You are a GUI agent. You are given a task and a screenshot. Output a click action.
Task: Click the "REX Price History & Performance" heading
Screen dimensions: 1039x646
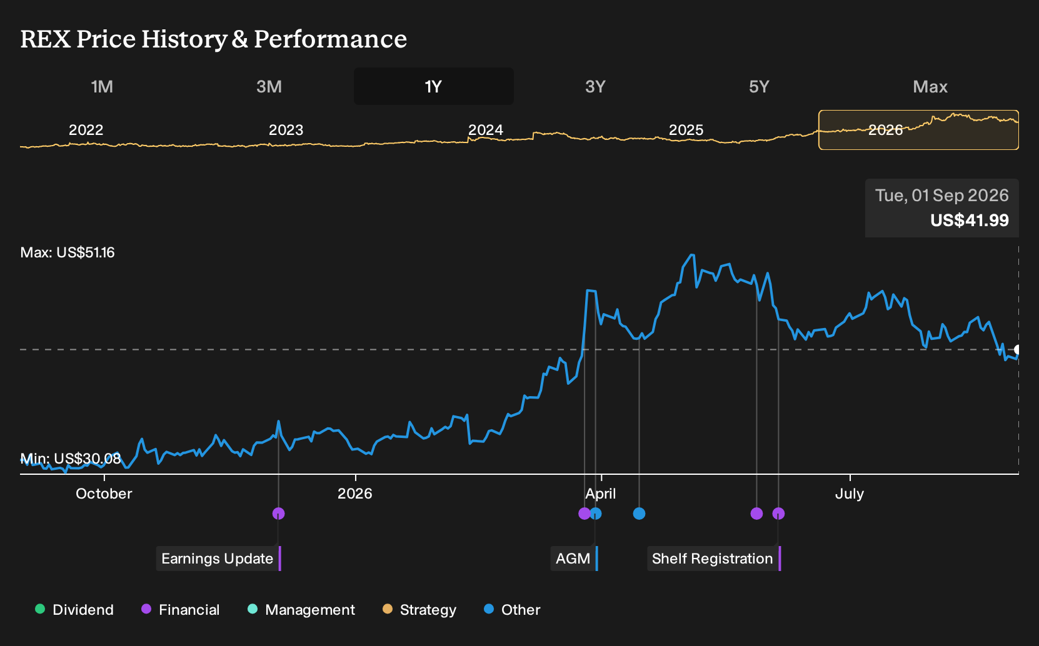[214, 39]
